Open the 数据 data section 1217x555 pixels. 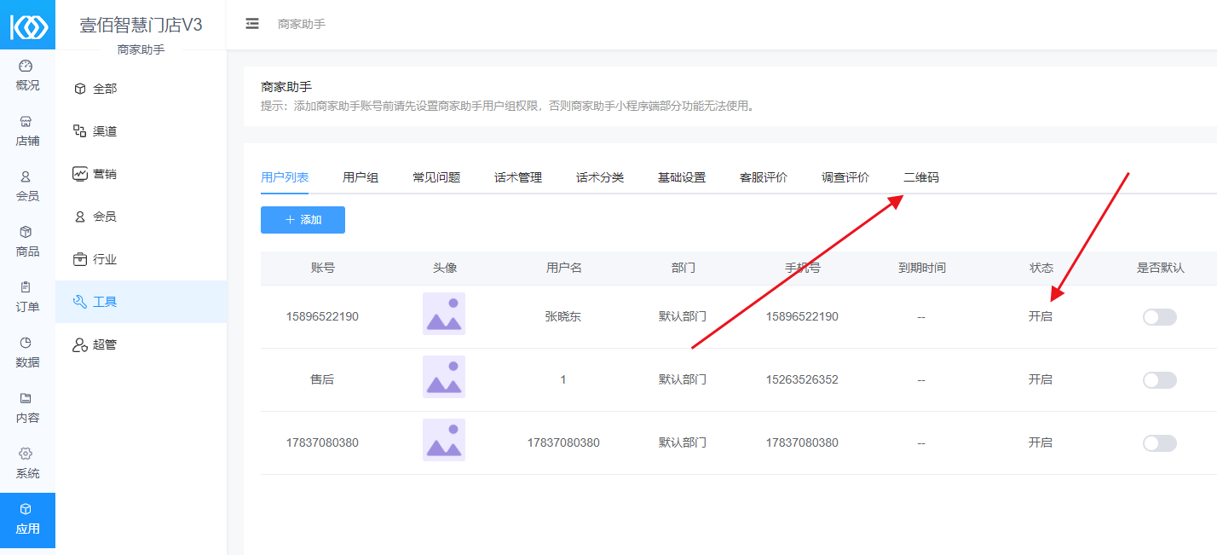click(27, 353)
